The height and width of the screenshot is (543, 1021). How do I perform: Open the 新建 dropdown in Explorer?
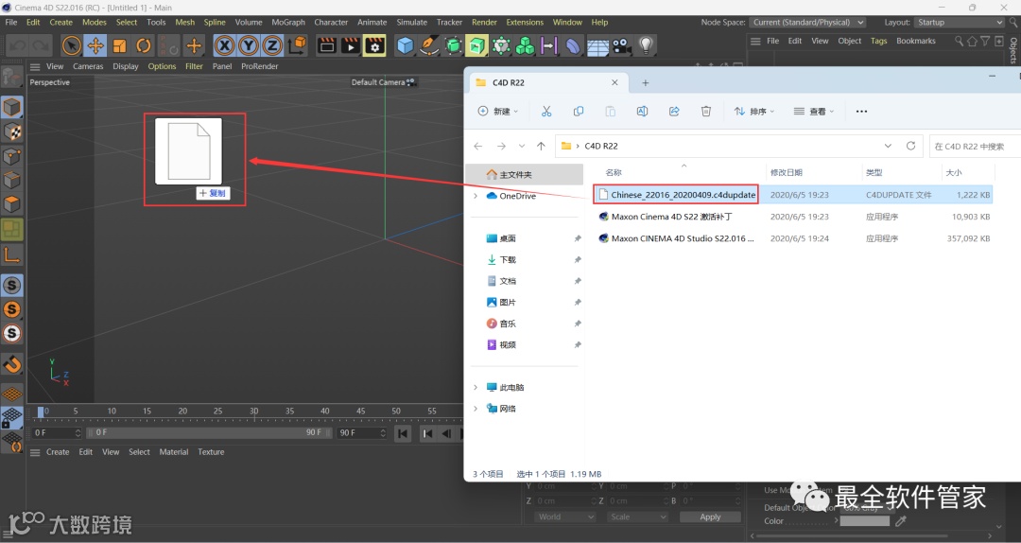pos(498,112)
